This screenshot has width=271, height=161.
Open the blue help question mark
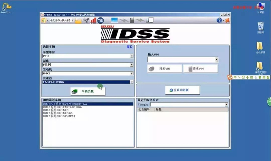pos(219,20)
